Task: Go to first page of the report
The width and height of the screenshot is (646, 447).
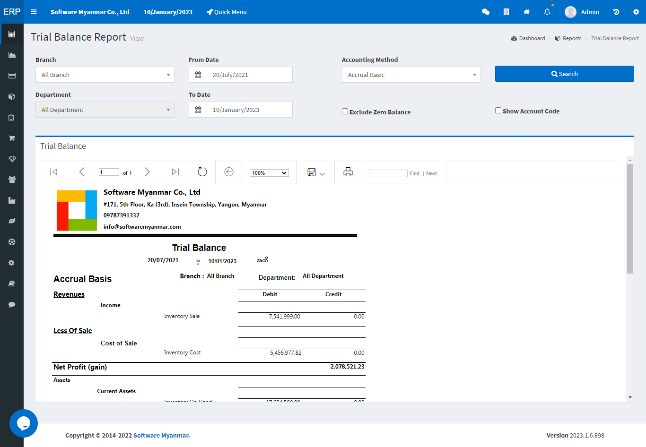Action: tap(54, 172)
